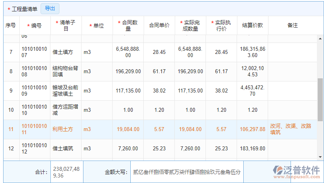Click the 备注 column header
Image resolution: width=324 pixels, height=183 pixels.
pyautogui.click(x=293, y=26)
